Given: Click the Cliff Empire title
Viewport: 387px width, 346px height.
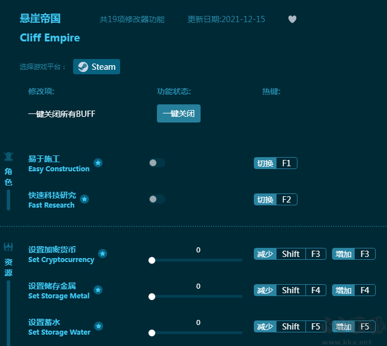Looking at the screenshot, I should (x=50, y=38).
